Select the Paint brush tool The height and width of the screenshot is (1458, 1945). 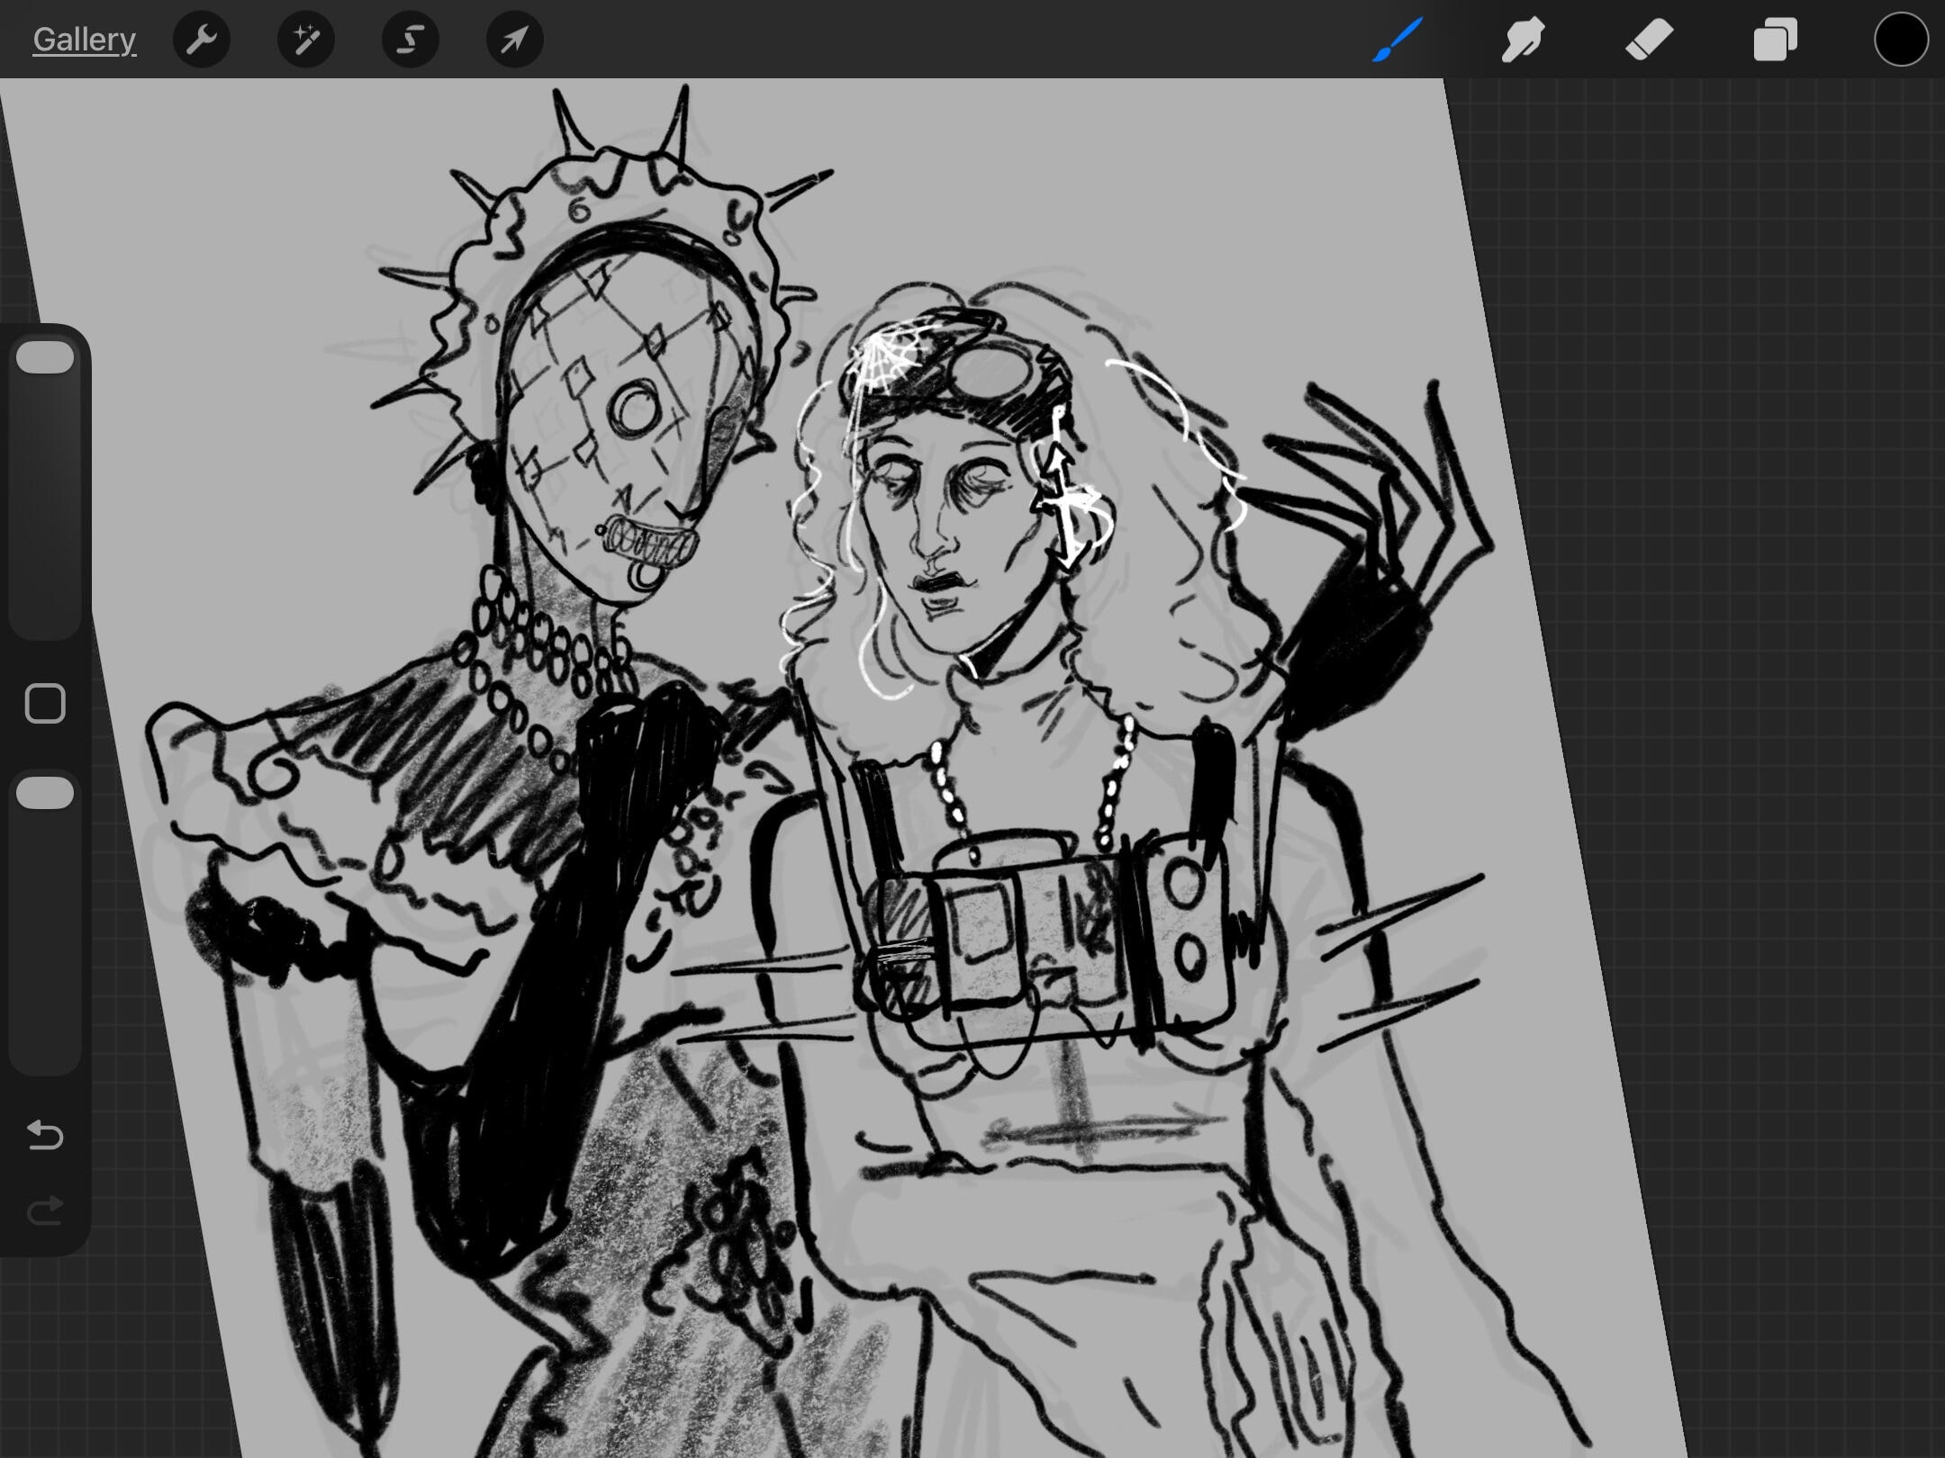[1398, 40]
